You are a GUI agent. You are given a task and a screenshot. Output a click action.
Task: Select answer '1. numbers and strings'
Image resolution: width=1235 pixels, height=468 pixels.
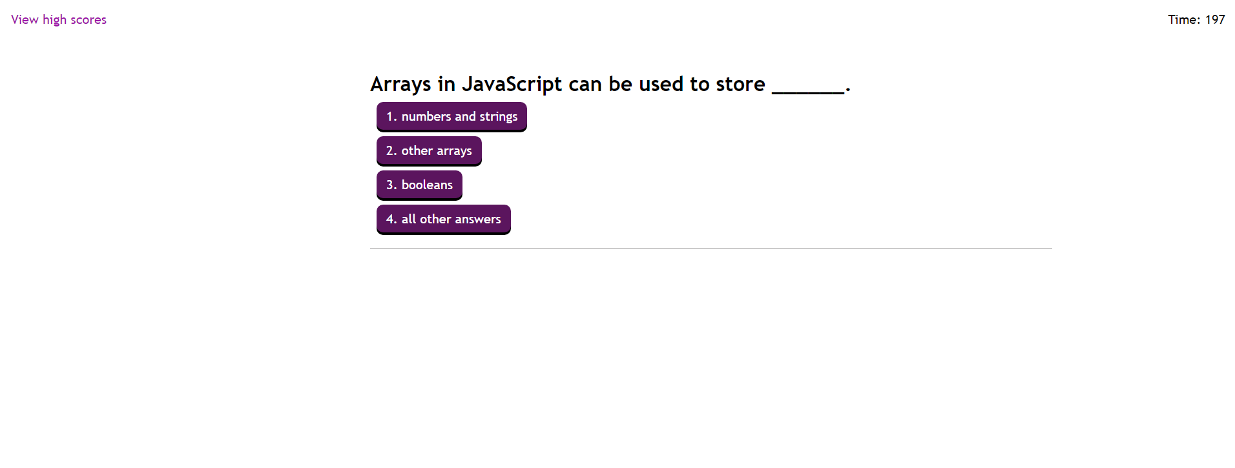451,116
